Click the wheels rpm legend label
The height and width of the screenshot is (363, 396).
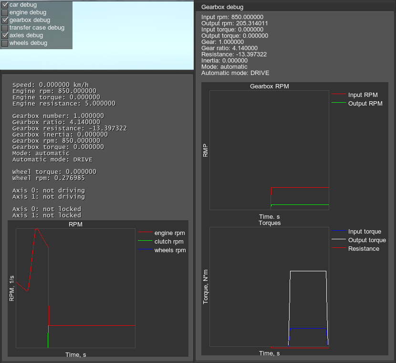tap(170, 250)
